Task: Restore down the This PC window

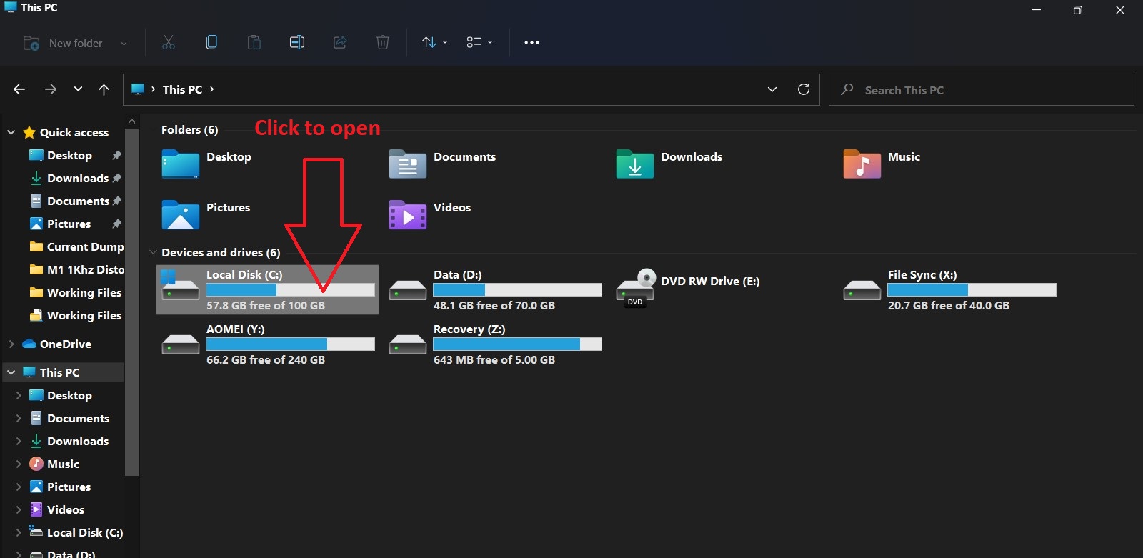Action: pos(1078,10)
